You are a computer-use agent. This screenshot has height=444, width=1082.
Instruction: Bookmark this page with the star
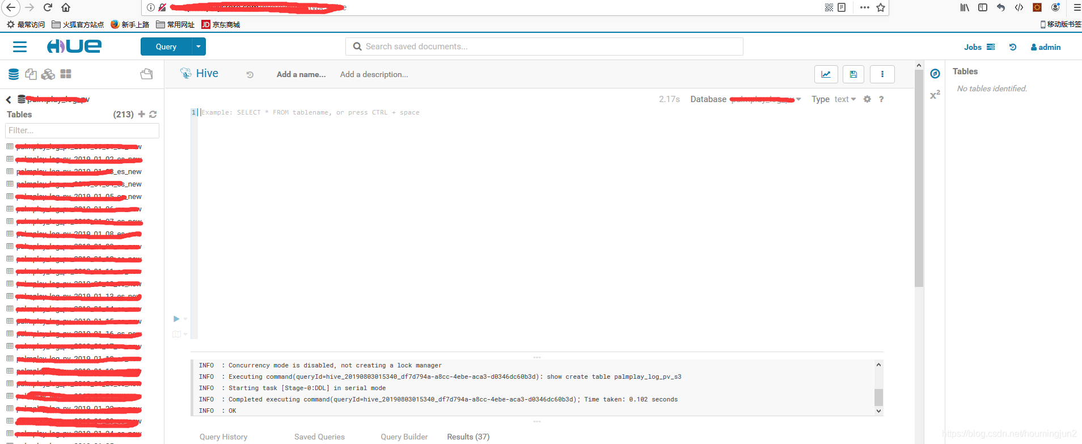pyautogui.click(x=881, y=7)
